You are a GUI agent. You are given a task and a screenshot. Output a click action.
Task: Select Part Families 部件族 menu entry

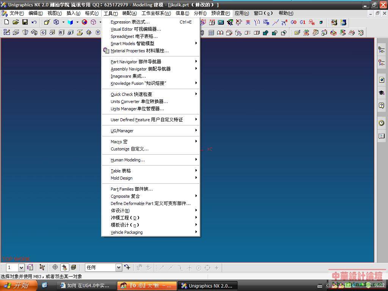[151, 189]
